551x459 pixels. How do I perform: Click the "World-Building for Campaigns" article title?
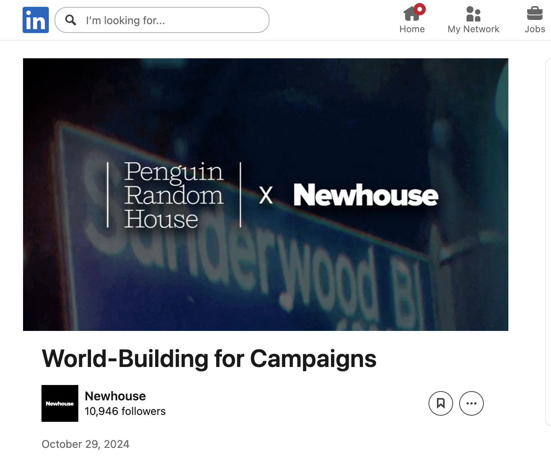[209, 359]
